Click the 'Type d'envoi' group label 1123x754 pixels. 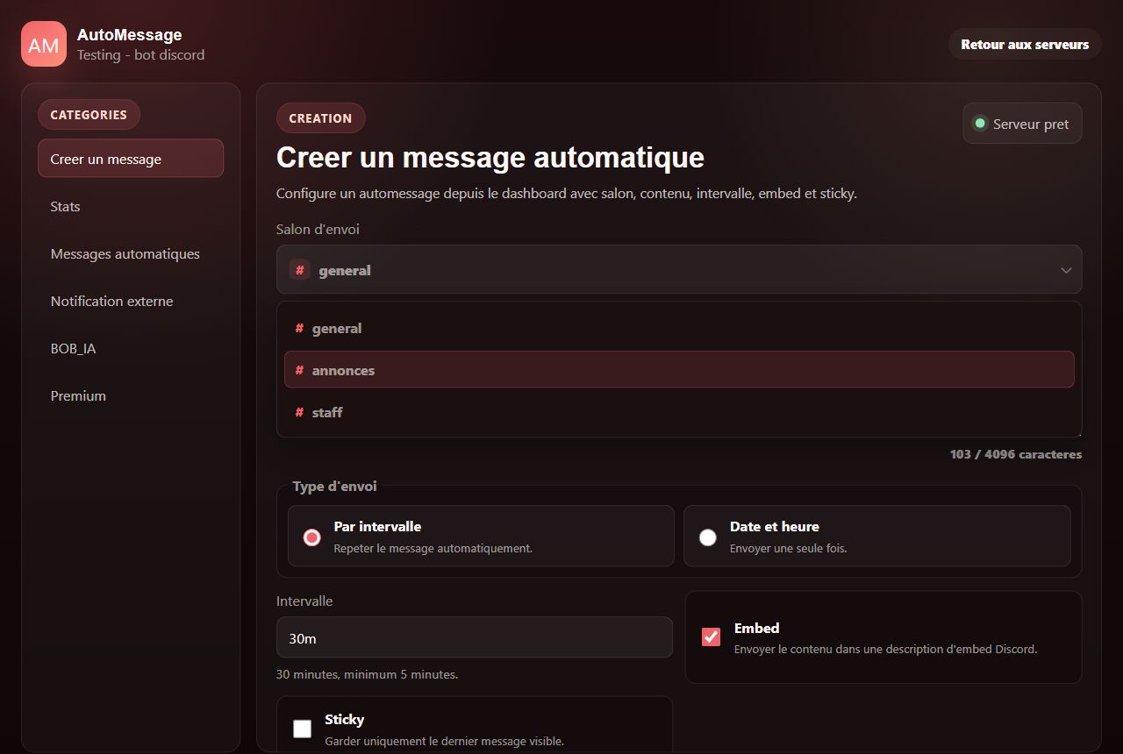coord(335,486)
